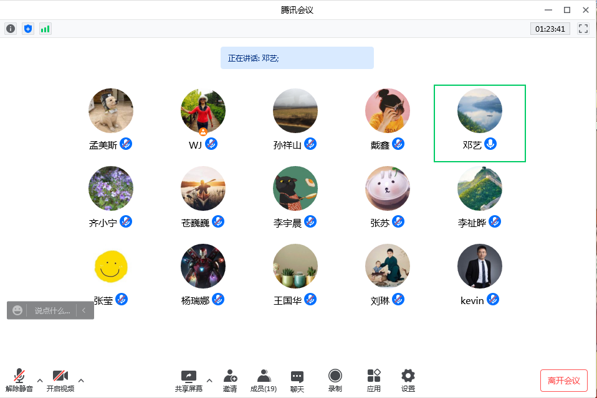Click the Leave Meeting (离开会议) button
The image size is (597, 398).
pyautogui.click(x=563, y=381)
